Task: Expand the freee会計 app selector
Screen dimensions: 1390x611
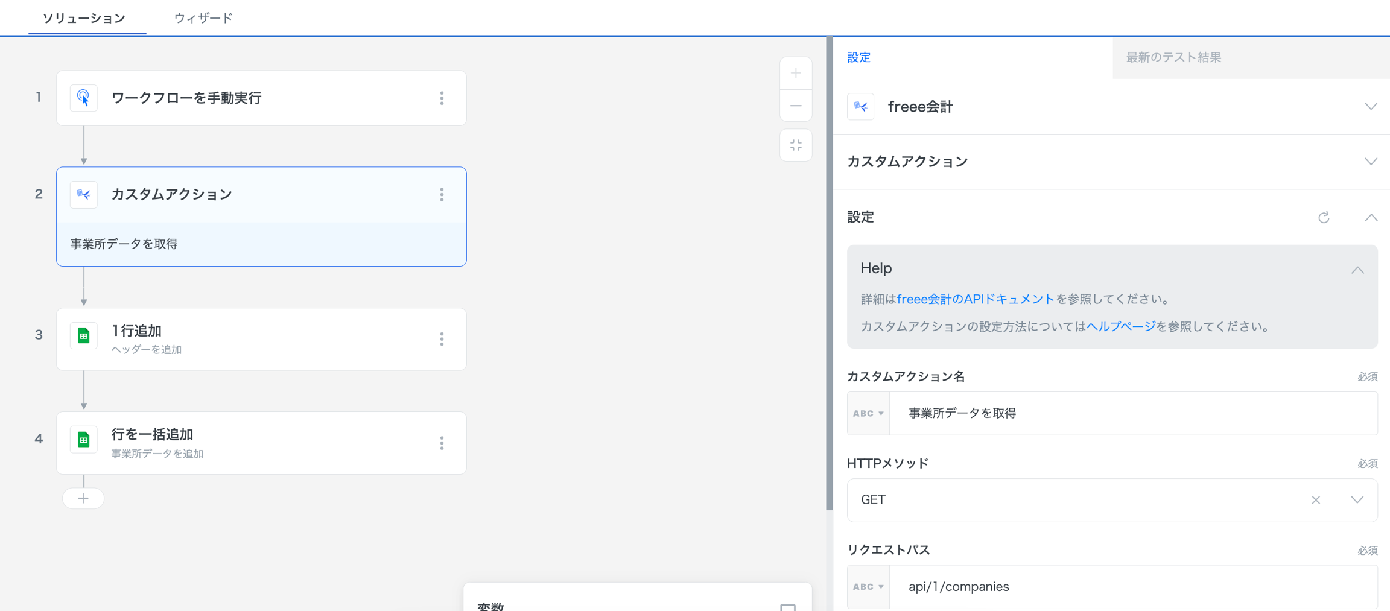Action: point(1371,107)
